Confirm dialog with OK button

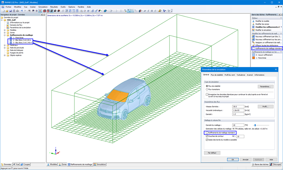click(x=233, y=159)
